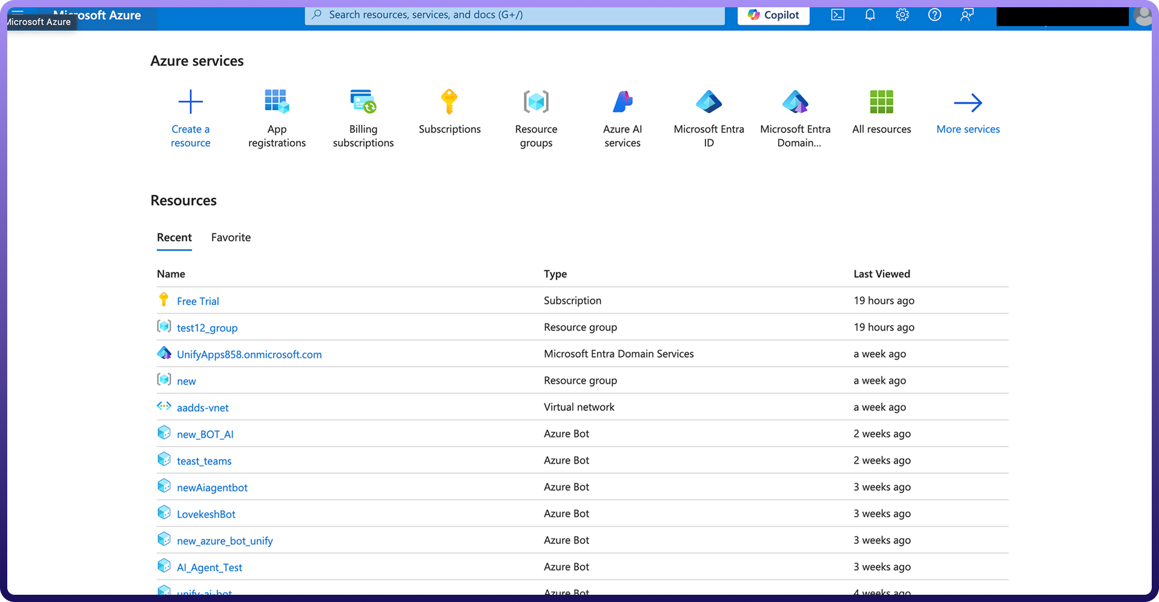1159x602 pixels.
Task: Open the Settings gear icon
Action: (902, 15)
